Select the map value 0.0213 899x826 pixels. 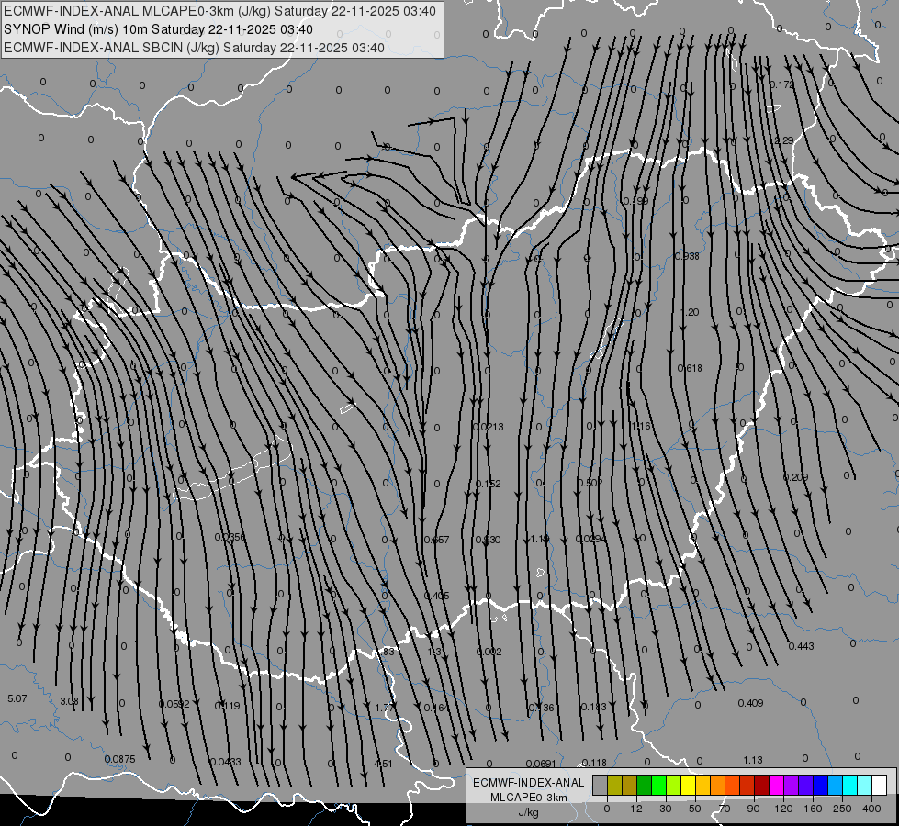pyautogui.click(x=489, y=427)
